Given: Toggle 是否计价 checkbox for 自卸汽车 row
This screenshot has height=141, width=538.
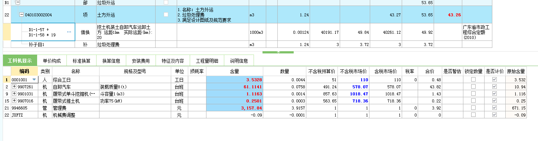Looking at the screenshot, I should tap(495, 86).
